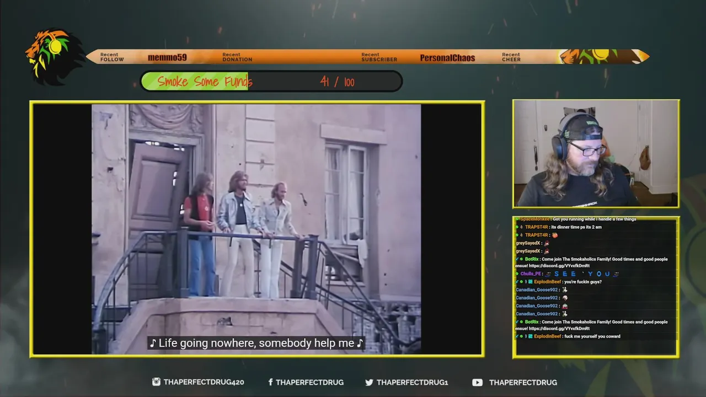The width and height of the screenshot is (706, 397).
Task: Click the peach emote in TRAPST4R's message
Action: 555,235
